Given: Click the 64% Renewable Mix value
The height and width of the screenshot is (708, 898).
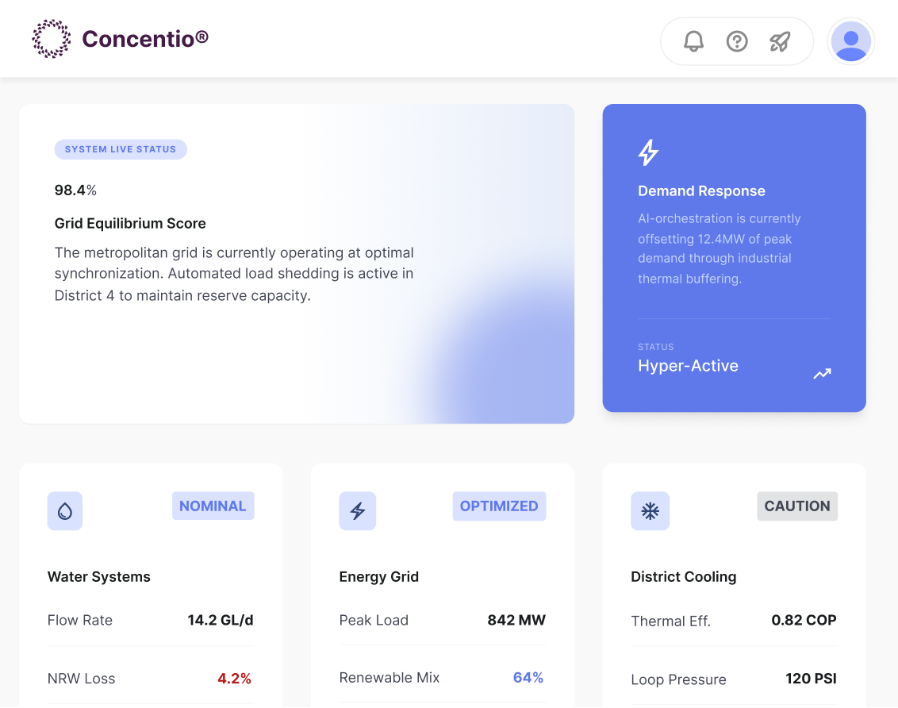Looking at the screenshot, I should click(x=528, y=678).
